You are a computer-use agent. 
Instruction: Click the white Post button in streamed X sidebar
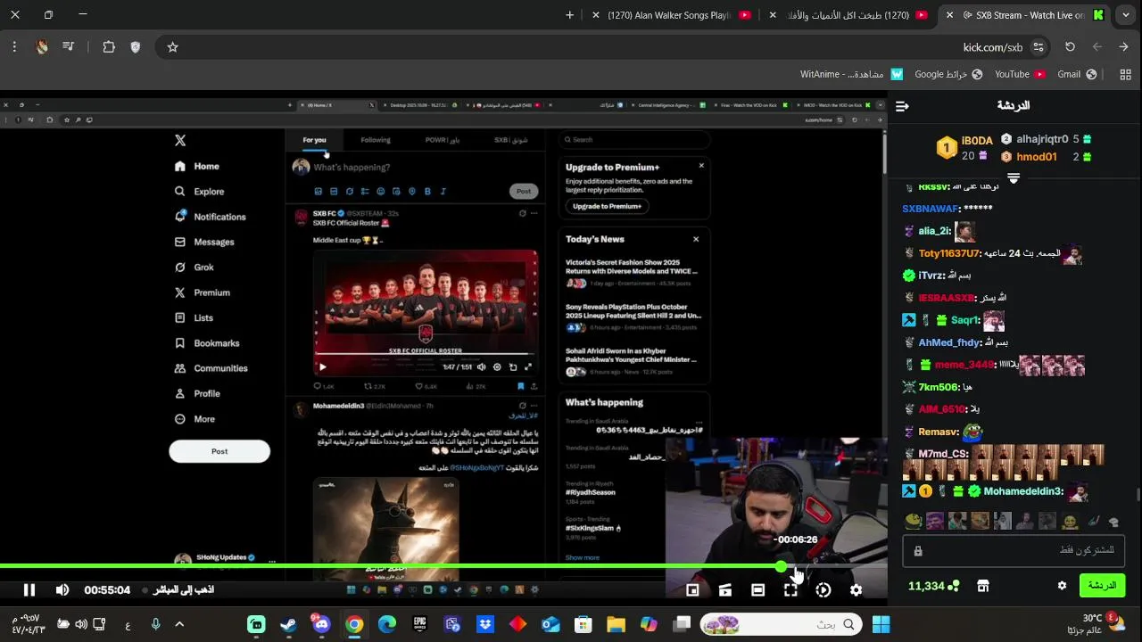[219, 451]
